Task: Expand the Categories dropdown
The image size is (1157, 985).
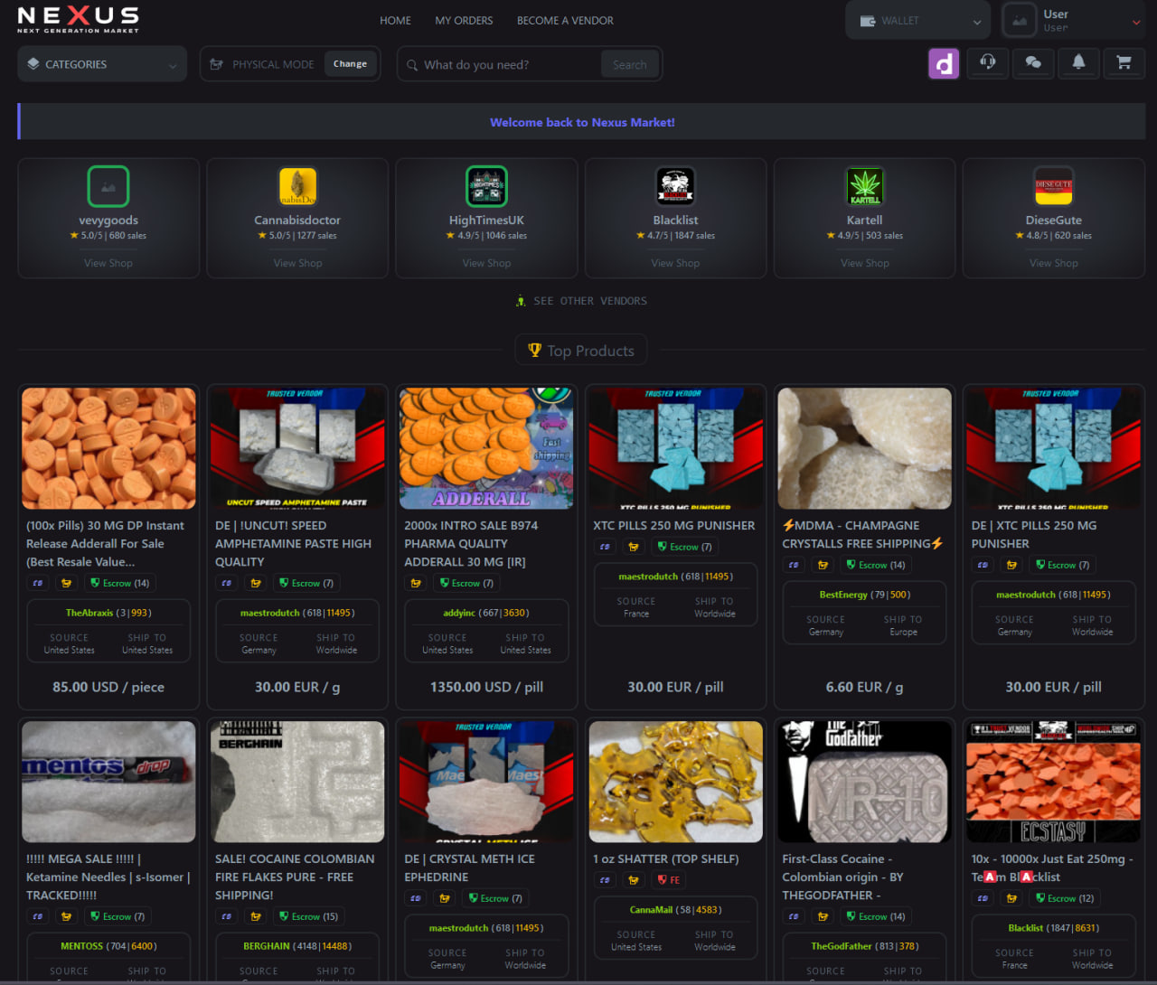Action: point(101,63)
